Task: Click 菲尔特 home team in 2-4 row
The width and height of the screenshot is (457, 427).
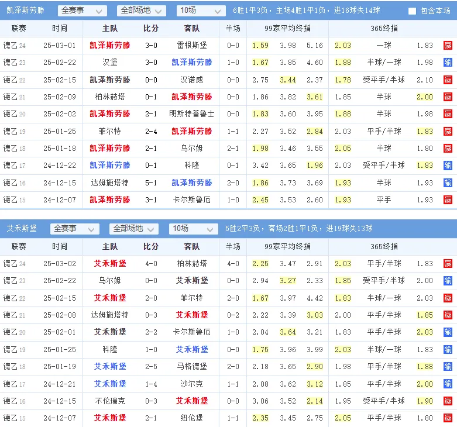Action: [x=109, y=132]
